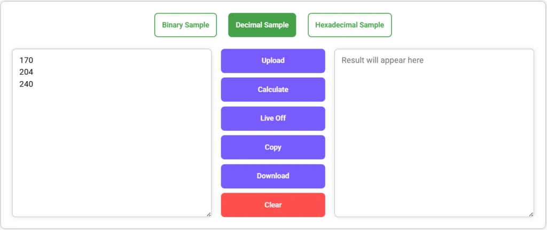
Task: Download the result output
Action: click(x=273, y=176)
